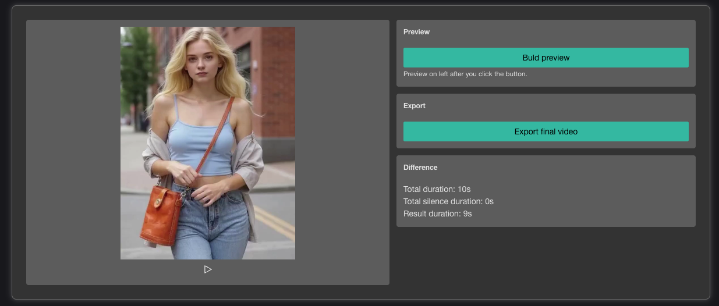
Task: Select the video preview thumbnail
Action: click(208, 143)
